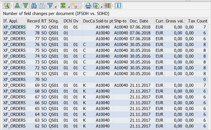Click the Find binoculars icon
The width and height of the screenshot is (211, 130).
pos(34,5)
